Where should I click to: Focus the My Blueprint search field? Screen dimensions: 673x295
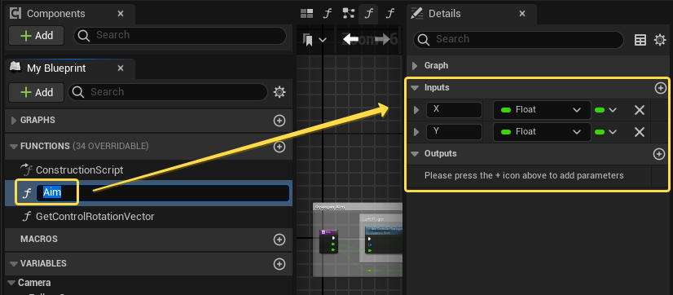(168, 92)
